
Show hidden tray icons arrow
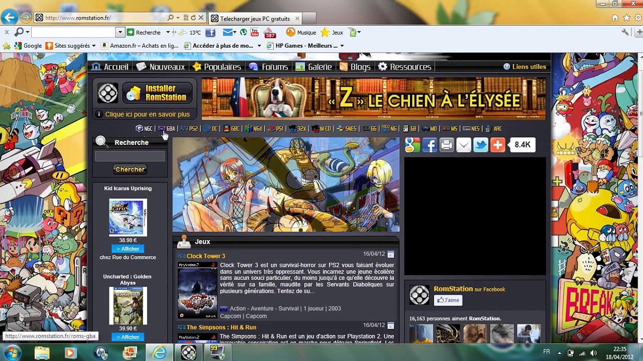point(559,353)
